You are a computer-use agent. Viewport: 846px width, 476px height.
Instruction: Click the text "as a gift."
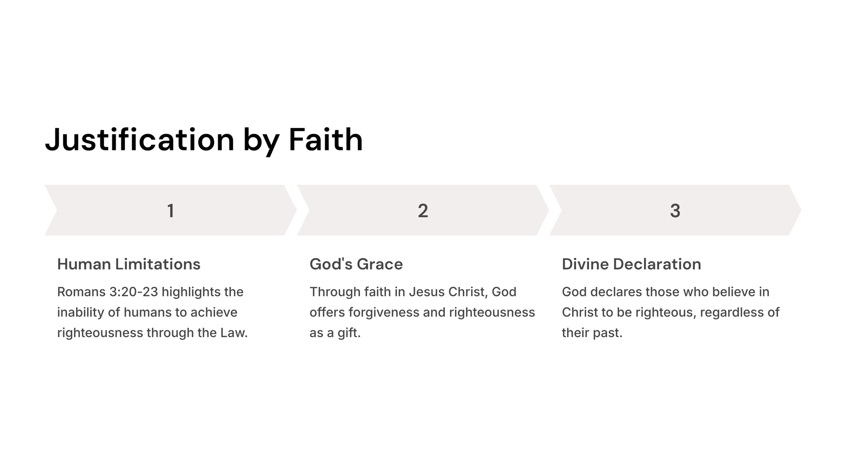pyautogui.click(x=335, y=333)
